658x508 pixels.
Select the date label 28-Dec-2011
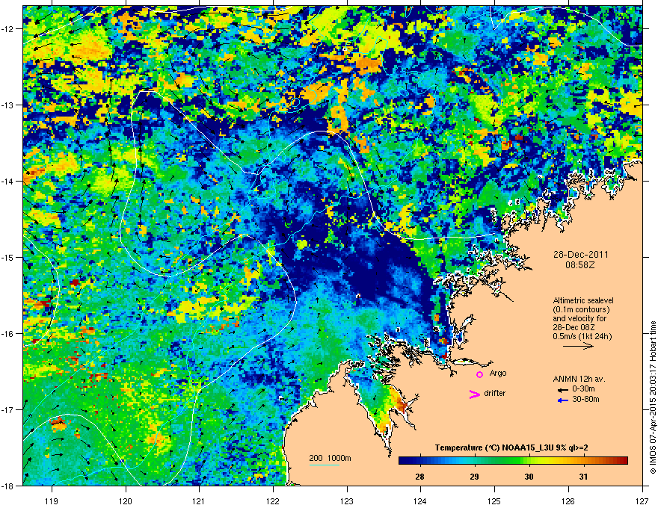(580, 255)
